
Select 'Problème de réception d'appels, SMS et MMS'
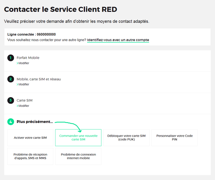click(x=30, y=156)
